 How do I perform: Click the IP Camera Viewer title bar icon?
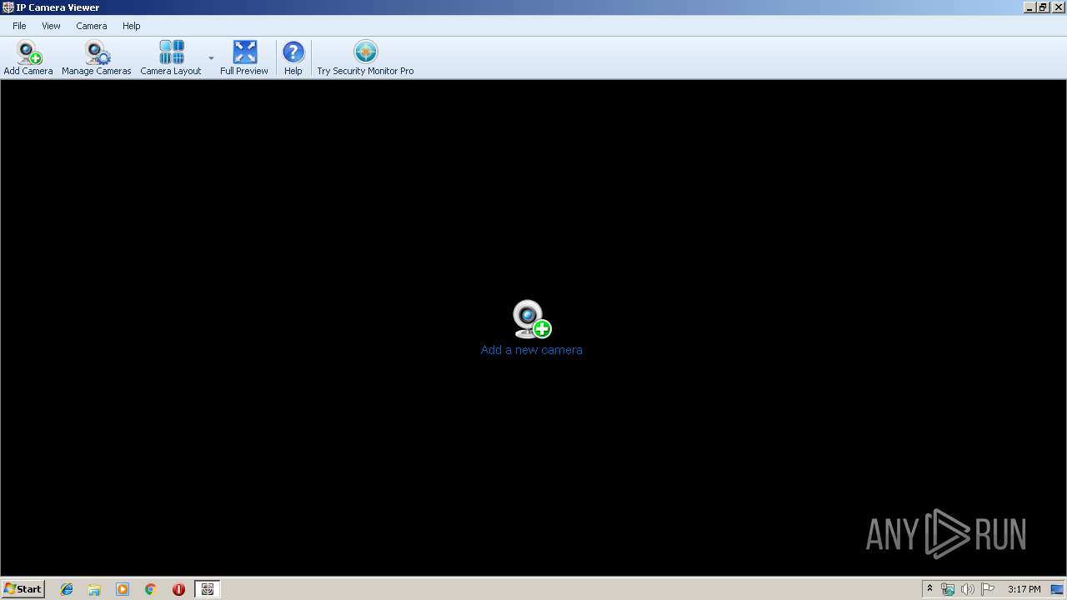coord(8,7)
